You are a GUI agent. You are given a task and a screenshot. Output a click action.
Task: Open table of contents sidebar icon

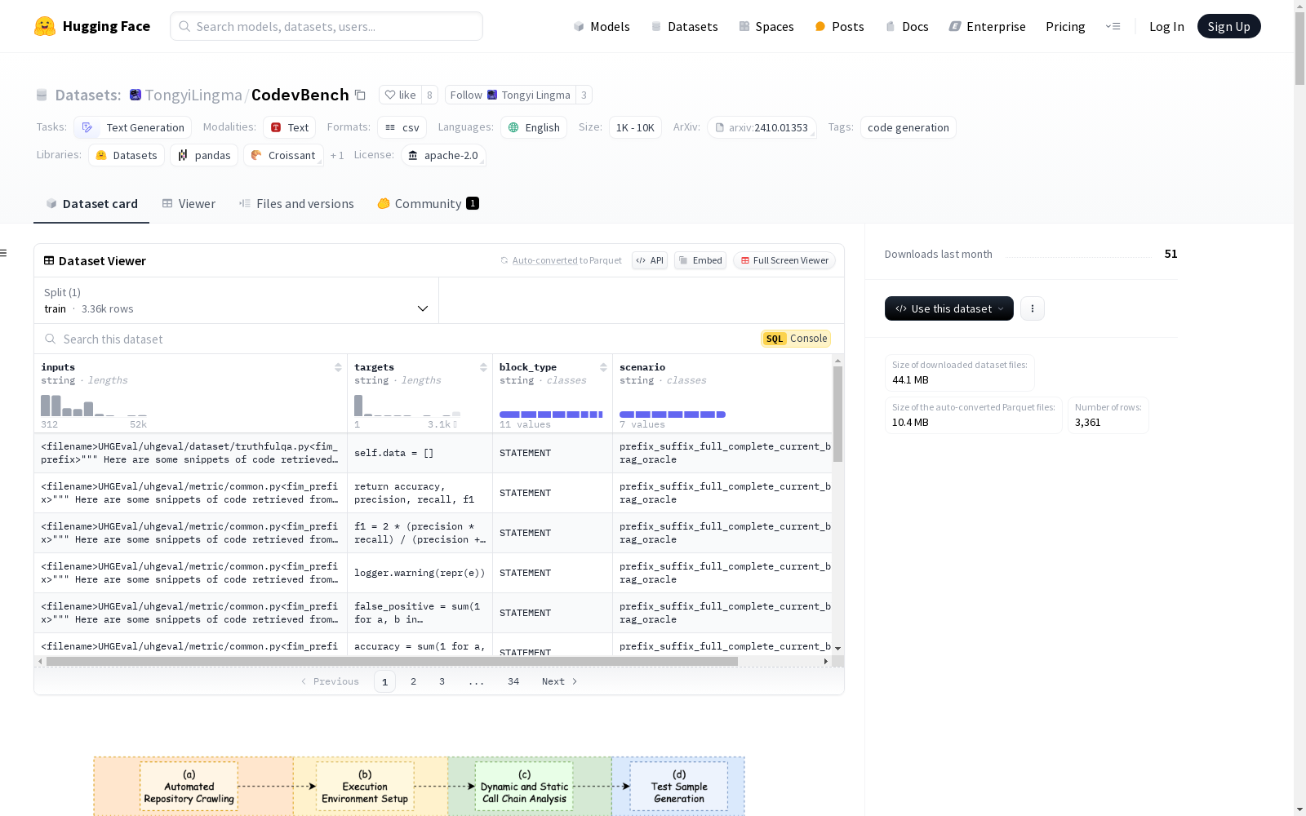3,253
